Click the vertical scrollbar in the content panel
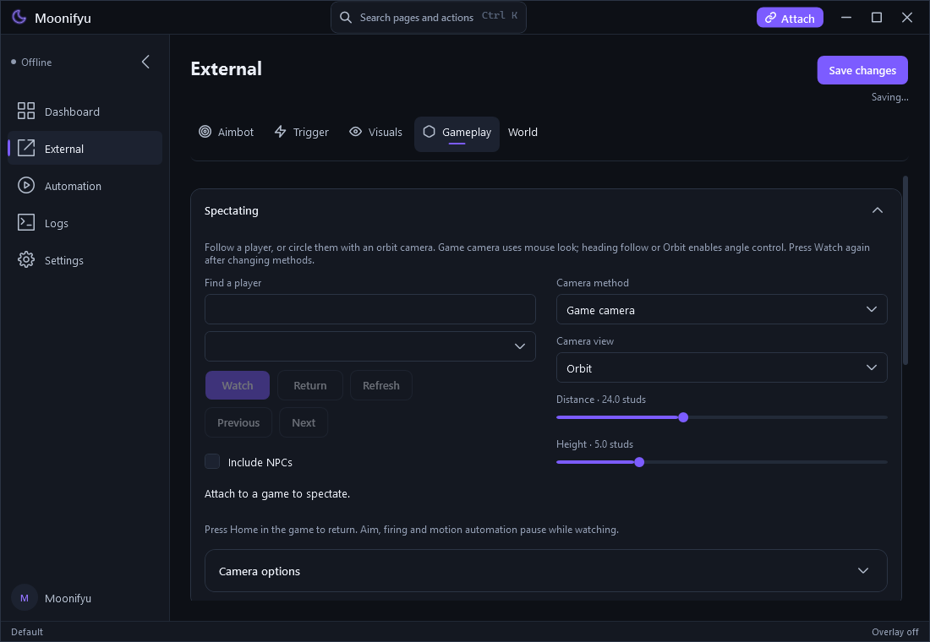This screenshot has height=642, width=930. tap(905, 269)
